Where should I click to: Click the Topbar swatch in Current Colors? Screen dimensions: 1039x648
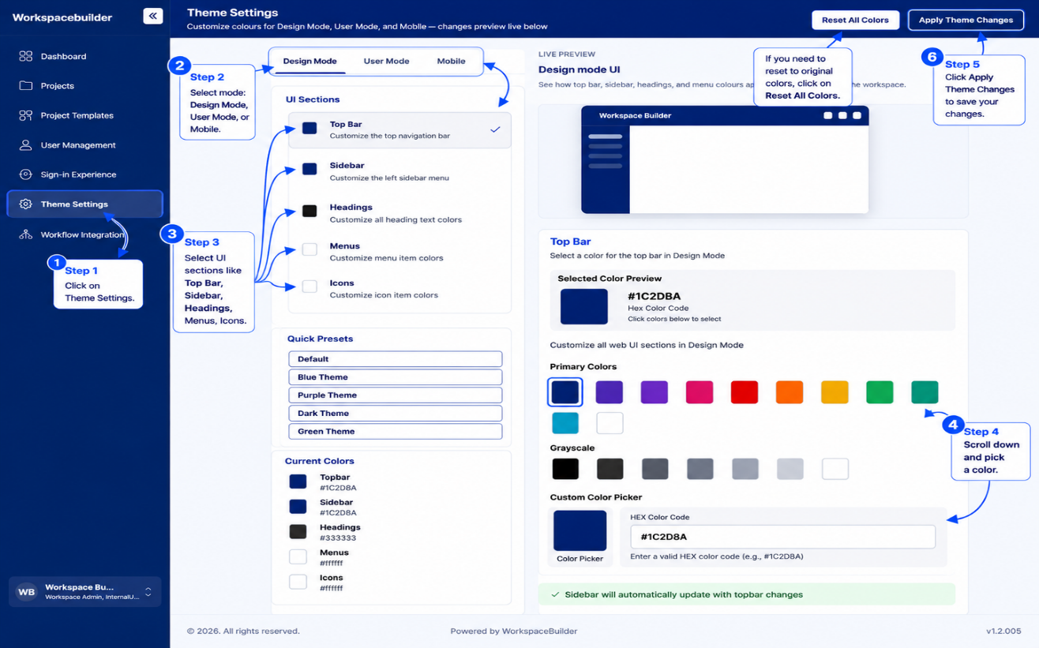pyautogui.click(x=298, y=481)
